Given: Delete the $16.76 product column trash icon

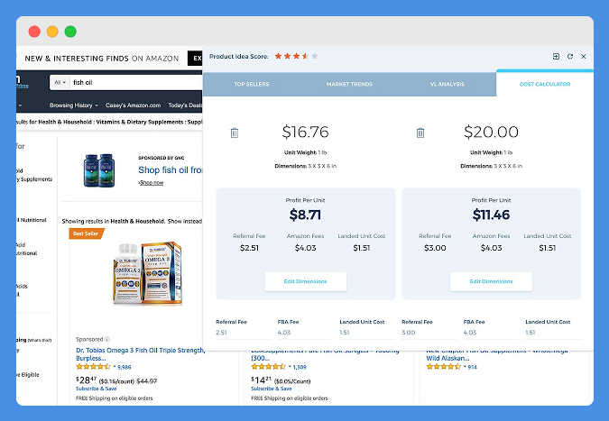Looking at the screenshot, I should click(x=235, y=133).
